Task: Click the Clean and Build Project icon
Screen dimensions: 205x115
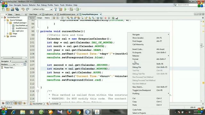Action: click(61, 9)
